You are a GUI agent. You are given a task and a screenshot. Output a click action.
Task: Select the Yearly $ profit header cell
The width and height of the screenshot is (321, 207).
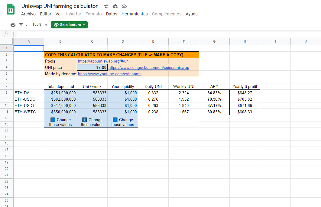click(245, 86)
